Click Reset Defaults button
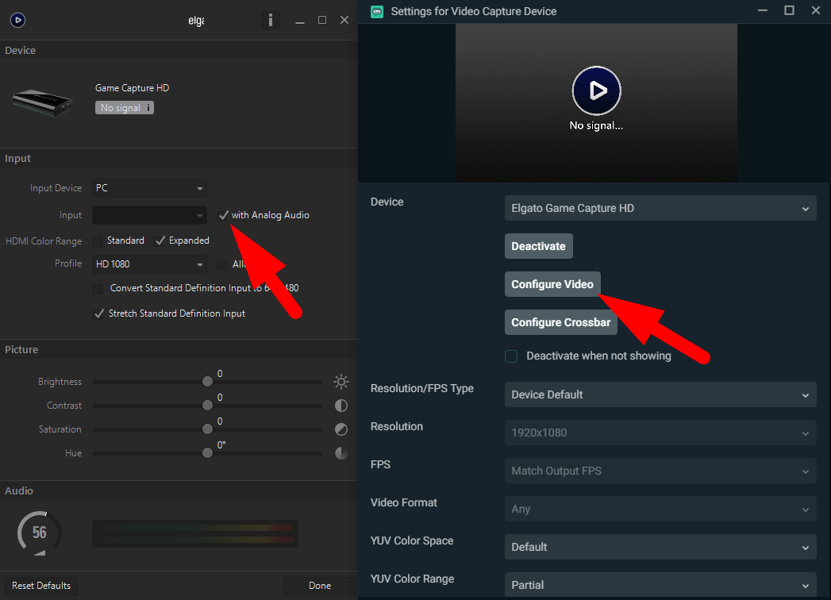This screenshot has width=831, height=600. pyautogui.click(x=41, y=586)
